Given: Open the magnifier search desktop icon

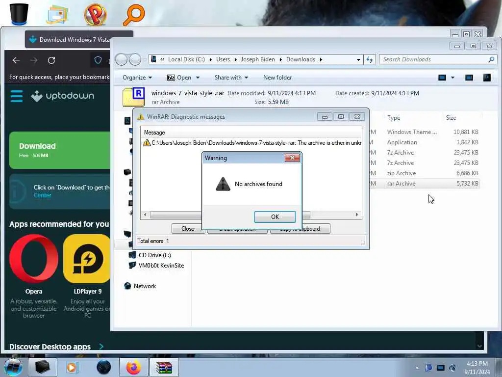Looking at the screenshot, I should (x=134, y=14).
